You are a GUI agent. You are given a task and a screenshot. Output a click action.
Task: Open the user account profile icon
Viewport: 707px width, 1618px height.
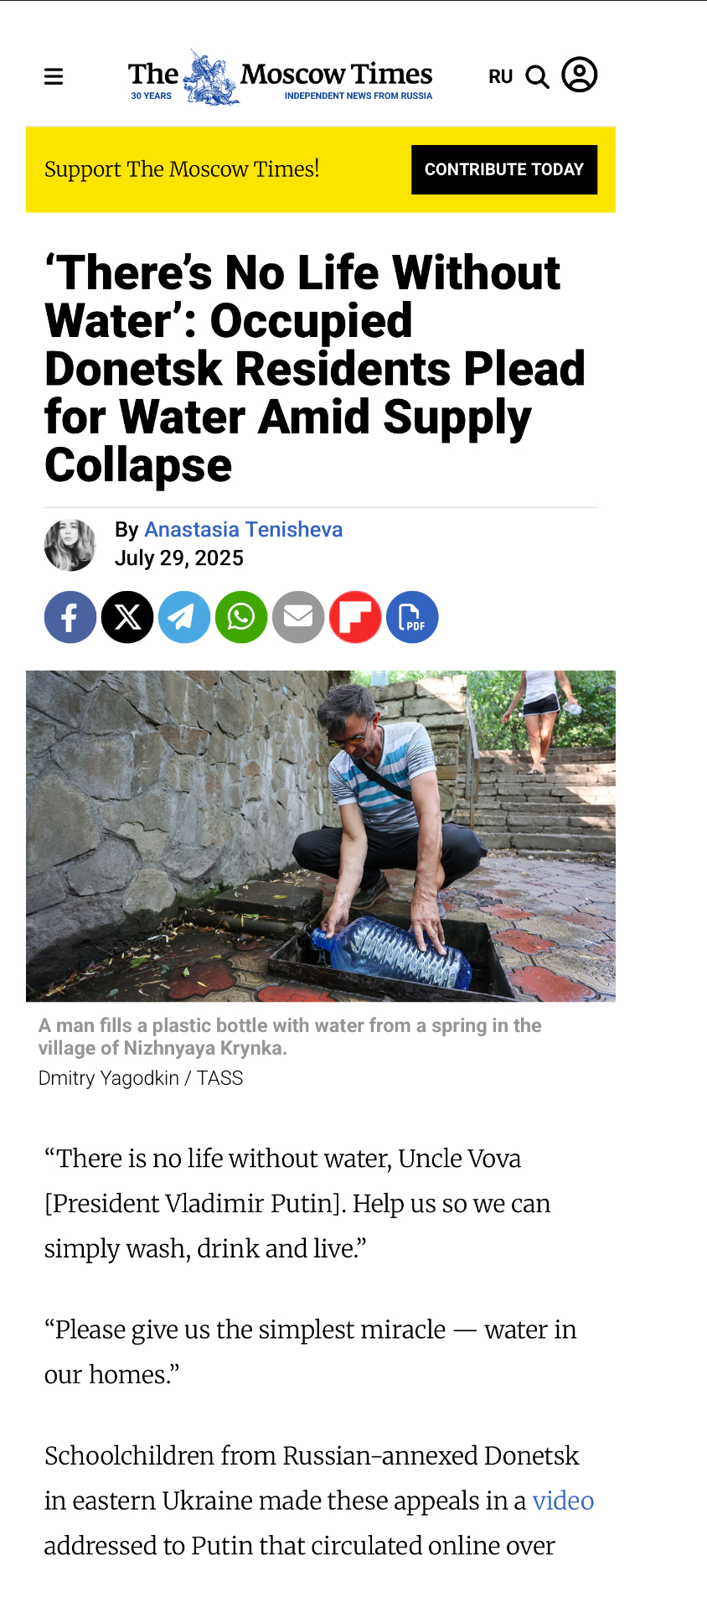[x=580, y=75]
